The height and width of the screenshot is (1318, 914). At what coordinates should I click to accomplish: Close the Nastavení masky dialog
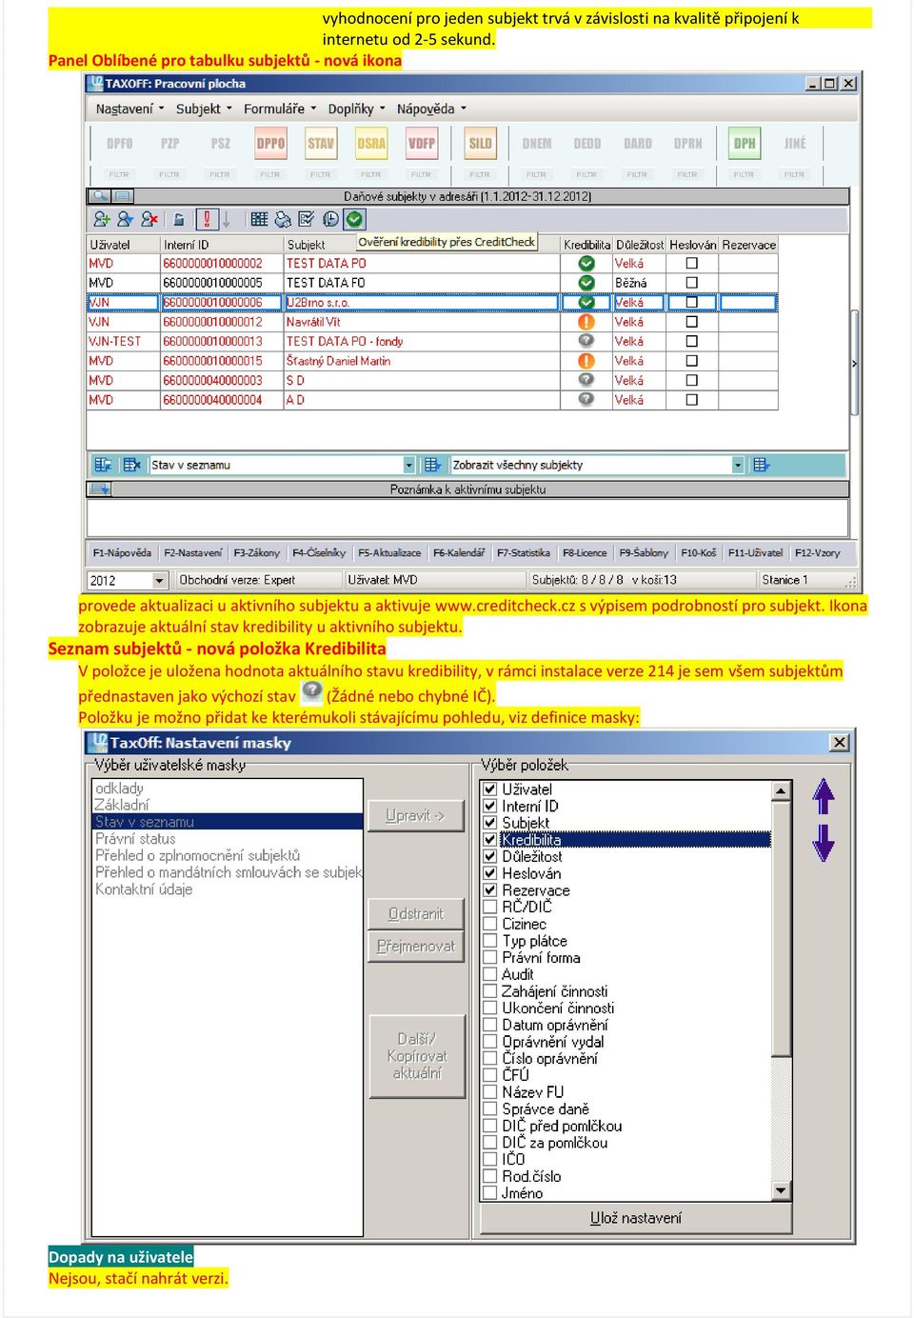point(840,742)
